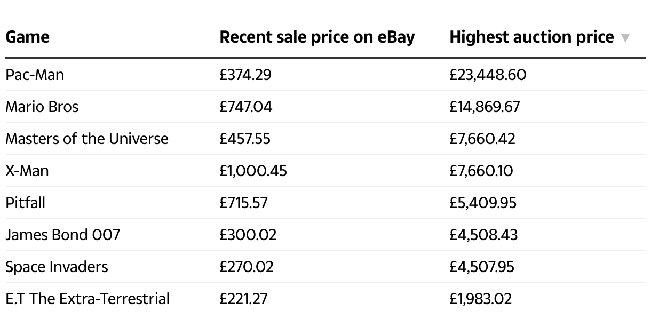Click the sort arrow beside Highest auction price

625,38
